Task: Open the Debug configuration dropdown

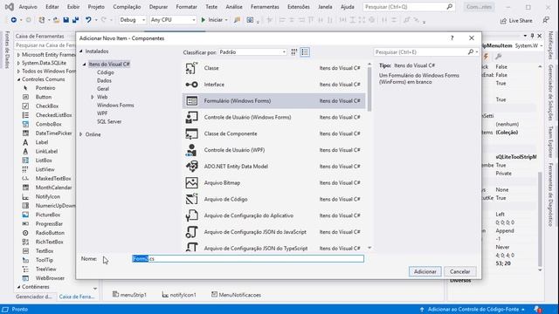Action: click(132, 20)
